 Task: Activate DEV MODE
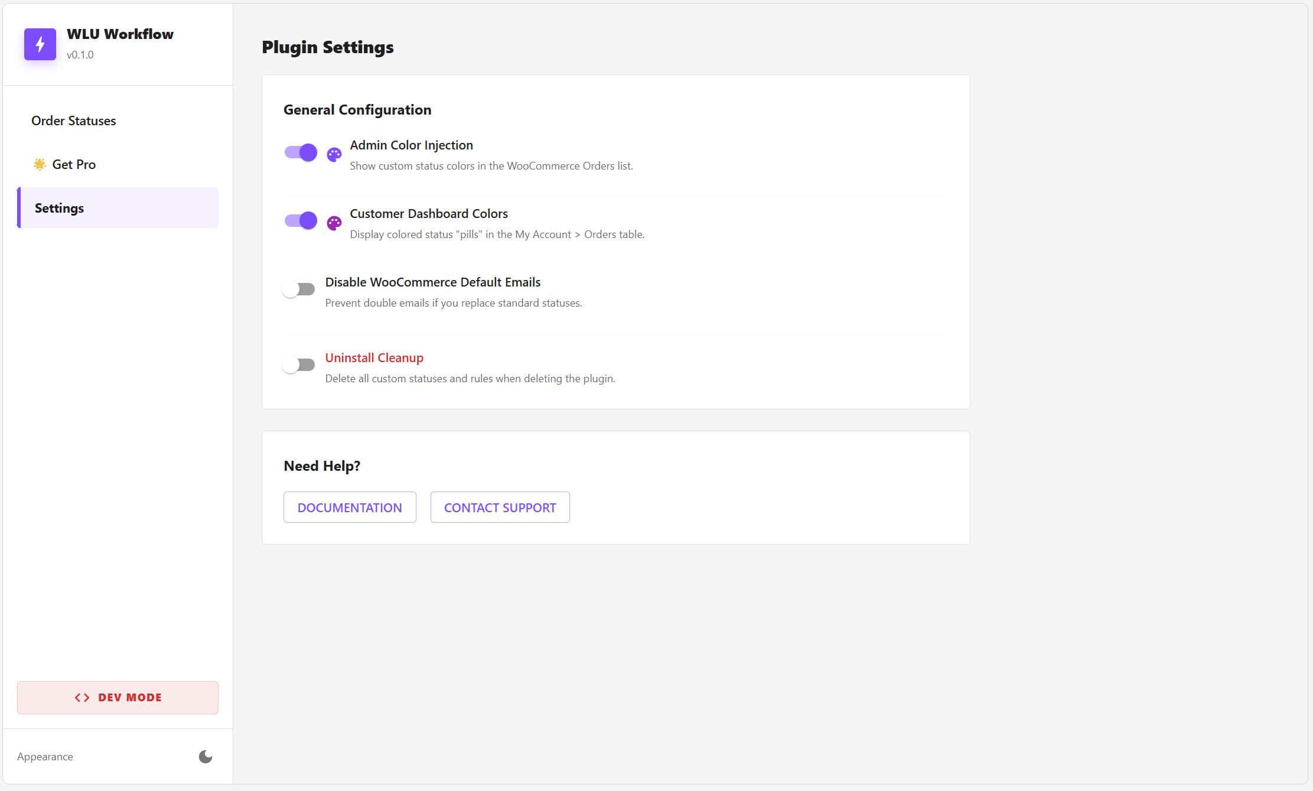(118, 697)
